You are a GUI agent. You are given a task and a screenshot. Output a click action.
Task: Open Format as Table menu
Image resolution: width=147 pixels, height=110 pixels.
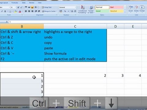pos(91,9)
